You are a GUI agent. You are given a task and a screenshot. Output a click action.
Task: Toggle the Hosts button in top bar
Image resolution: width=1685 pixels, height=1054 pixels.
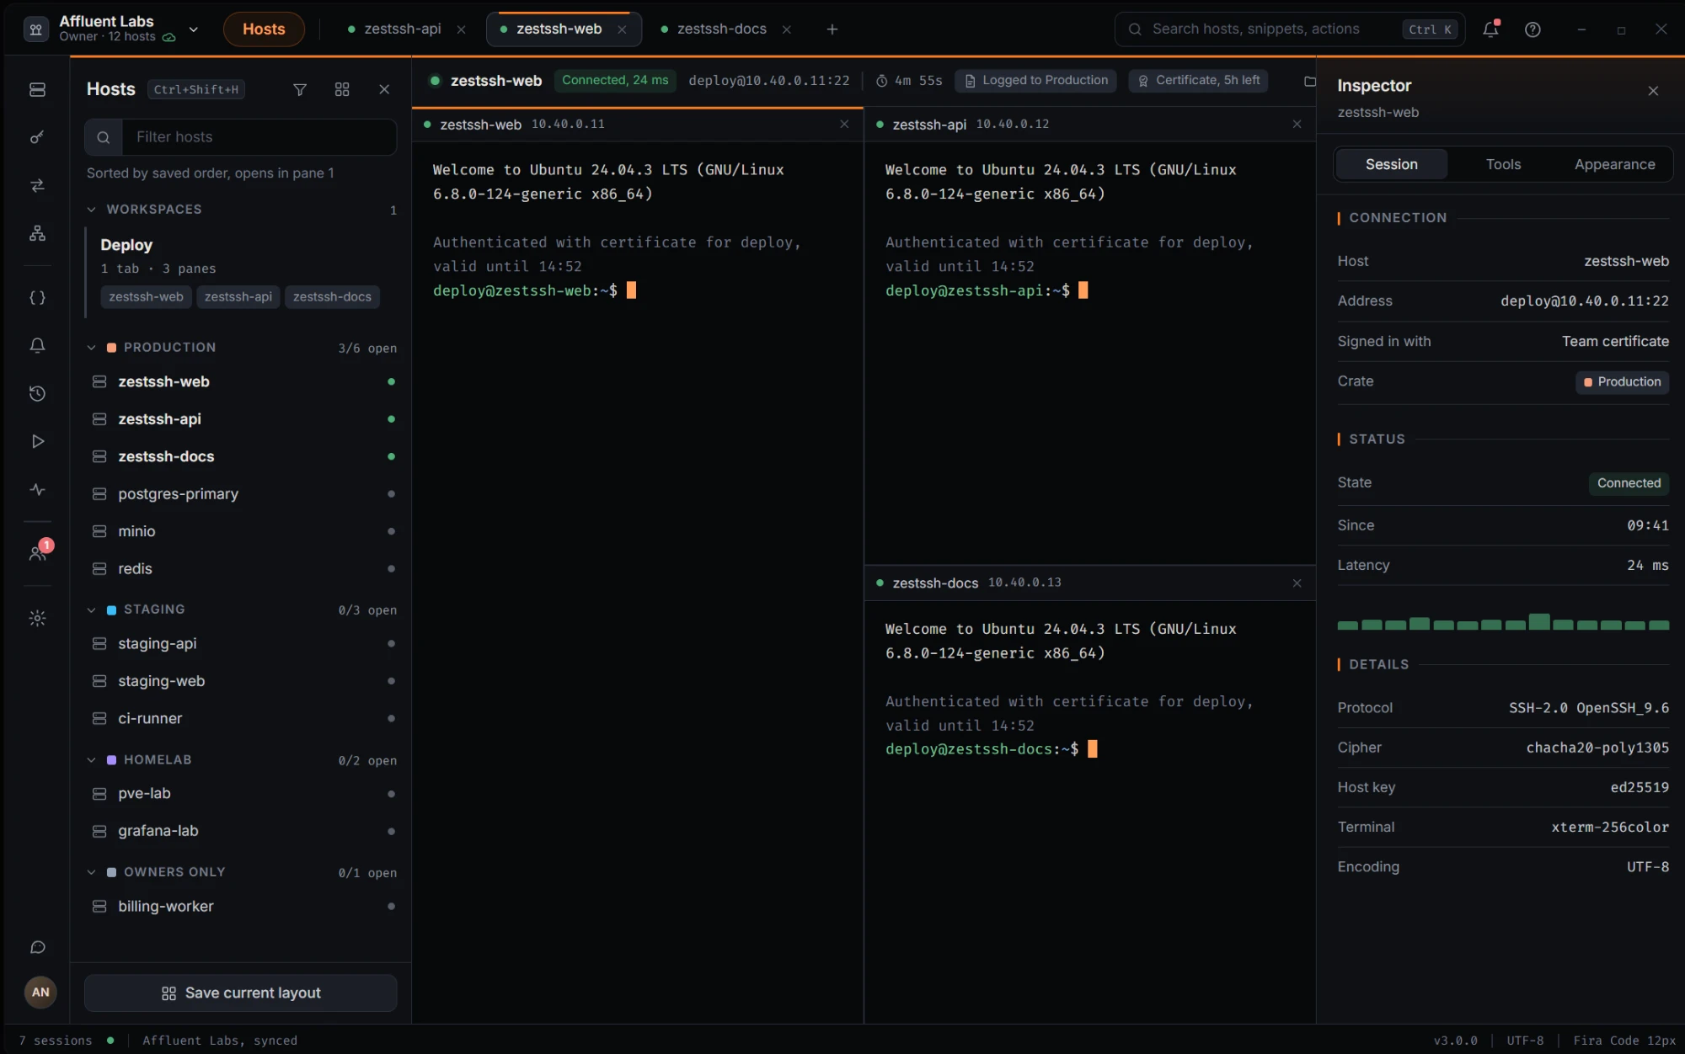pos(264,29)
